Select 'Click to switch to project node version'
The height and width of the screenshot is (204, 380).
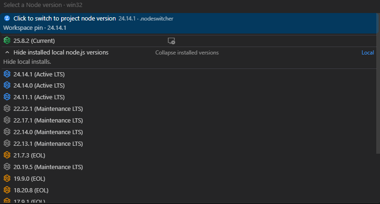[188, 23]
